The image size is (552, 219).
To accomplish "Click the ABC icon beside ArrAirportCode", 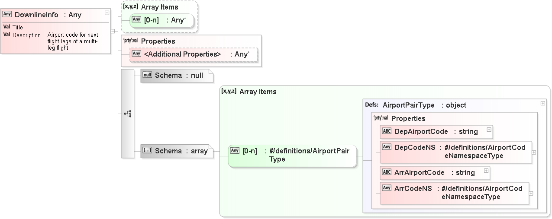I will pyautogui.click(x=387, y=172).
